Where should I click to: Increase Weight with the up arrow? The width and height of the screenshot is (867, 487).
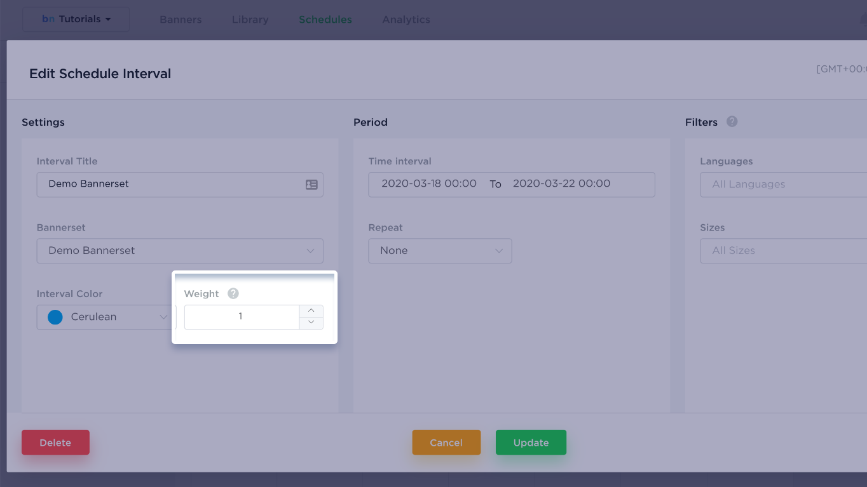311,310
